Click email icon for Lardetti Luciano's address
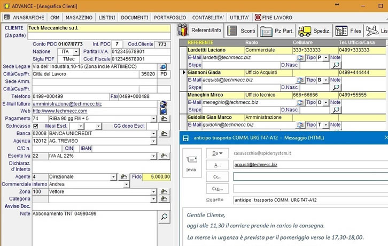The height and width of the screenshot is (246, 388). coord(300,58)
